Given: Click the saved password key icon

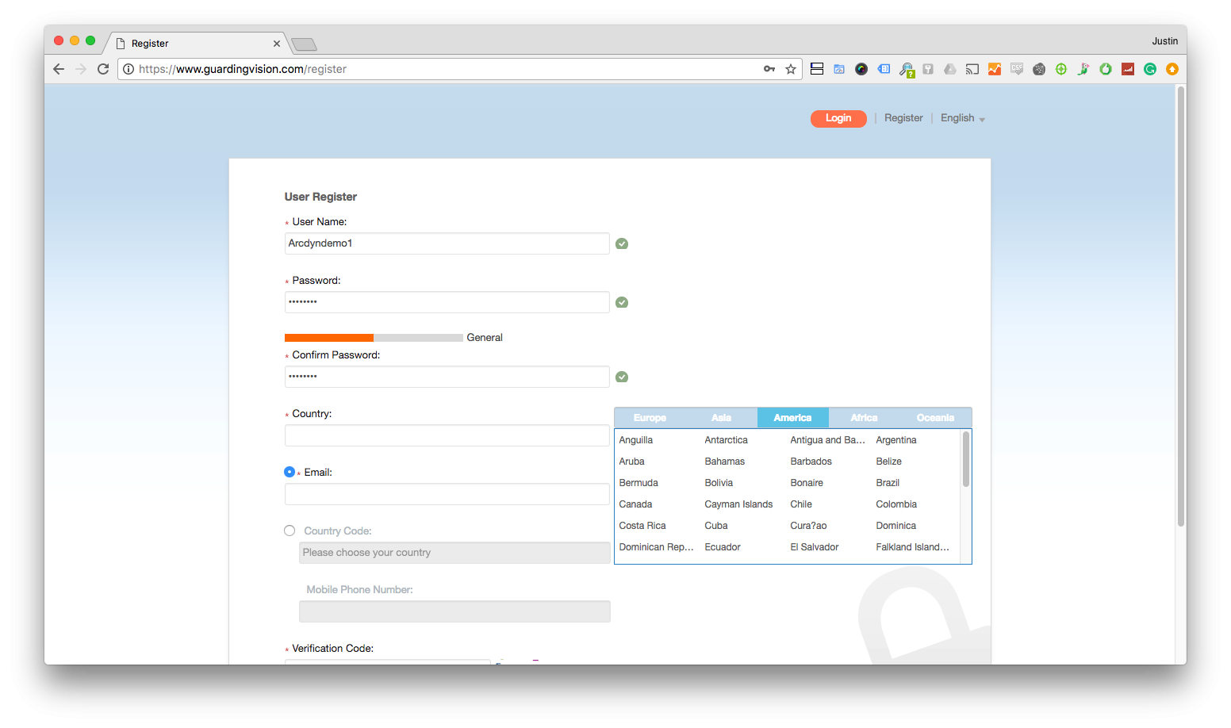Looking at the screenshot, I should point(769,69).
